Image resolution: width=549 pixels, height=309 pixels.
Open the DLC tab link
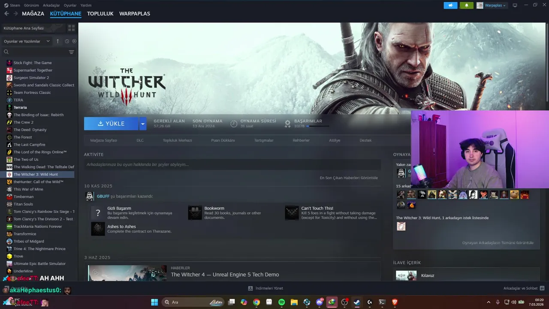click(140, 140)
